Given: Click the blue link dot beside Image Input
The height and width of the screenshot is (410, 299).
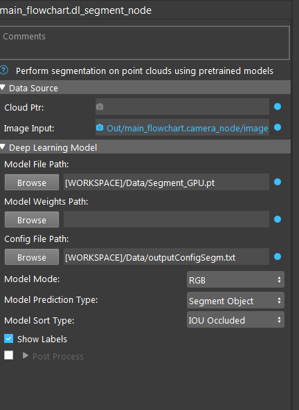Looking at the screenshot, I should (x=278, y=127).
